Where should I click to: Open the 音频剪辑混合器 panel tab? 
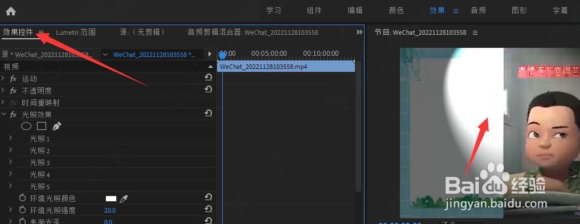coord(252,32)
